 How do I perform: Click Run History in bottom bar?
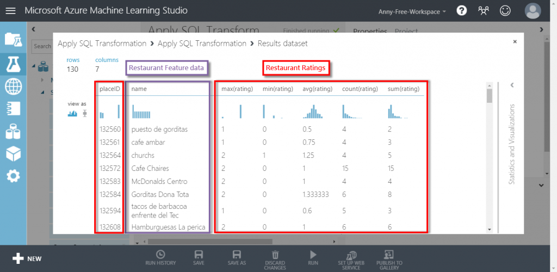point(160,258)
